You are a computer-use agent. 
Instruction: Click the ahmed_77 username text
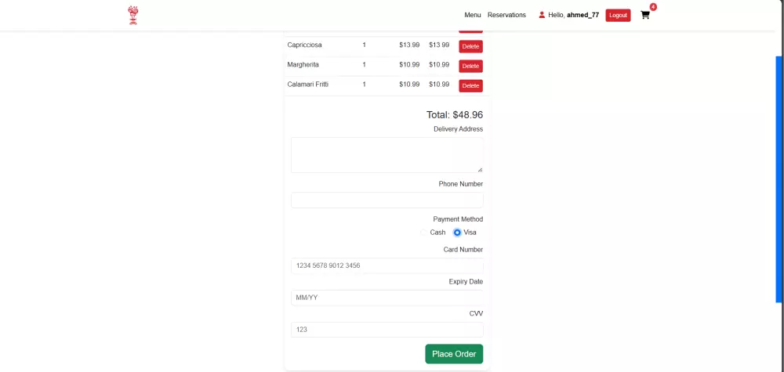[583, 15]
